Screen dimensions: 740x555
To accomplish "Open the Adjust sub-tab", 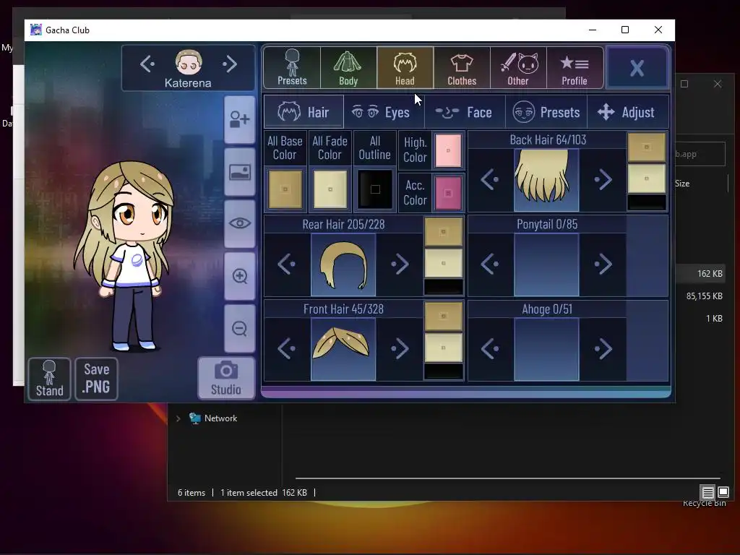I will click(x=628, y=112).
